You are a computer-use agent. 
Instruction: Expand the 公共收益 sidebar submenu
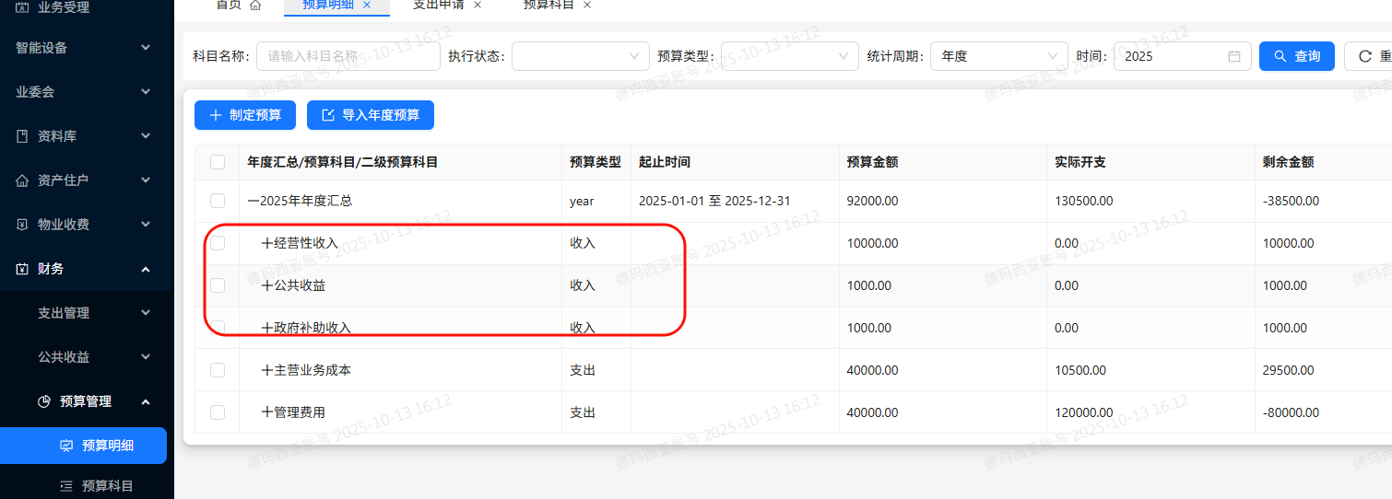pos(87,357)
